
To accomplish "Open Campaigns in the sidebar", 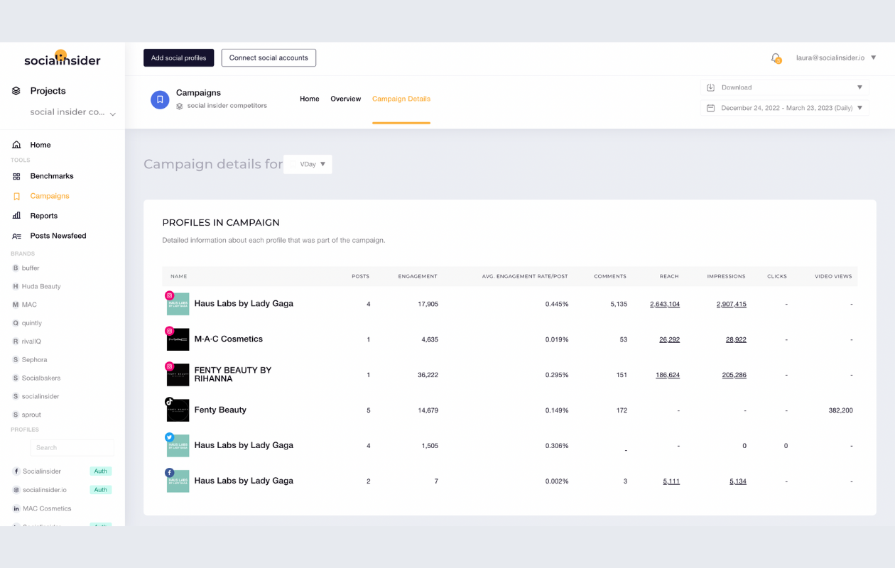I will tap(50, 196).
